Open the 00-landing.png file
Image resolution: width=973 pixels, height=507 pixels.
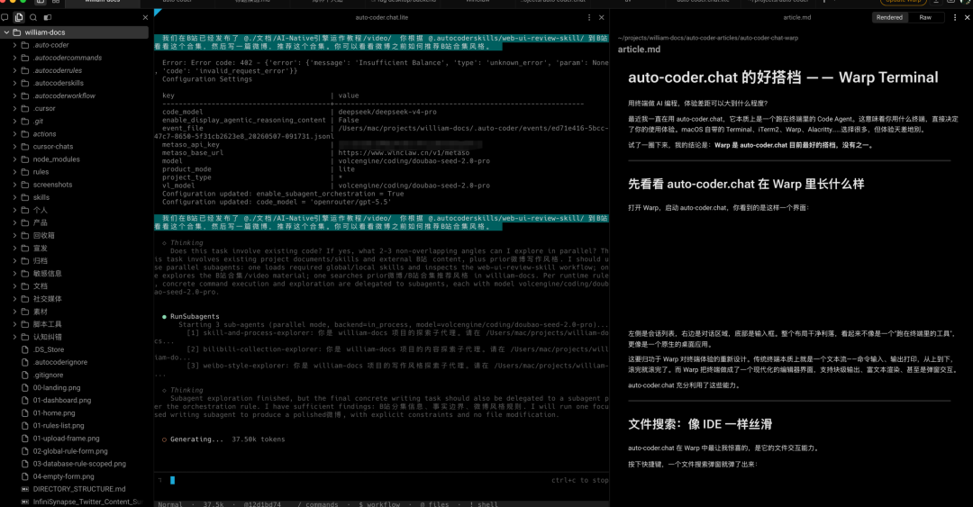(75, 388)
